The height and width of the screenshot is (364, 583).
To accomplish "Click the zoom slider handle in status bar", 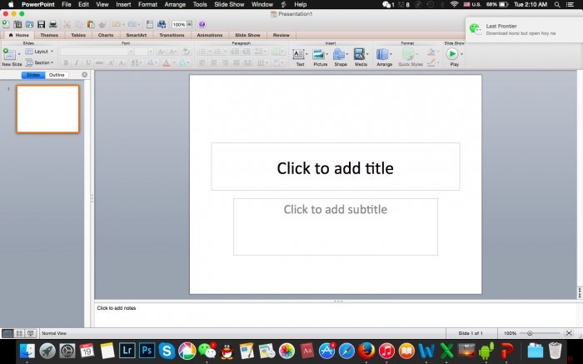I will coord(530,333).
